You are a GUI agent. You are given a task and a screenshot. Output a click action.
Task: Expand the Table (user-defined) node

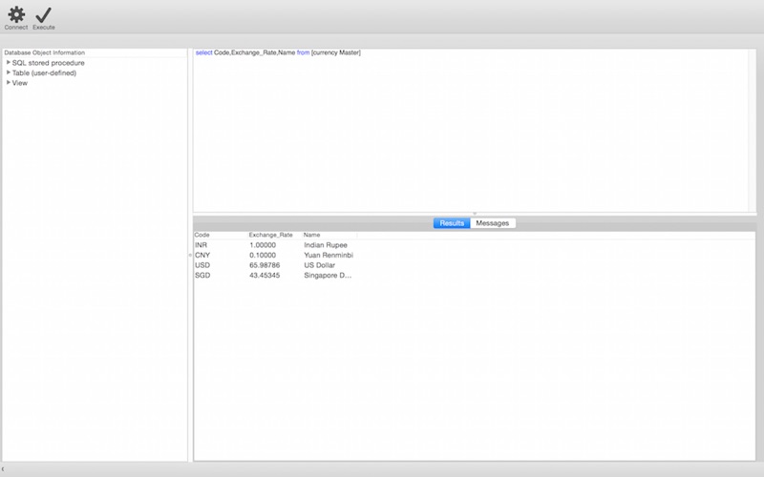coord(9,73)
